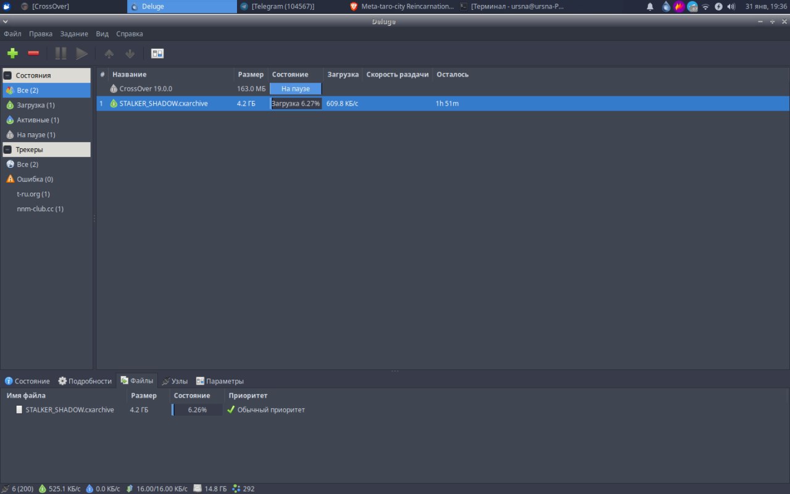Switch to the Узлы tab
Viewport: 790px width, 494px height.
pyautogui.click(x=175, y=381)
